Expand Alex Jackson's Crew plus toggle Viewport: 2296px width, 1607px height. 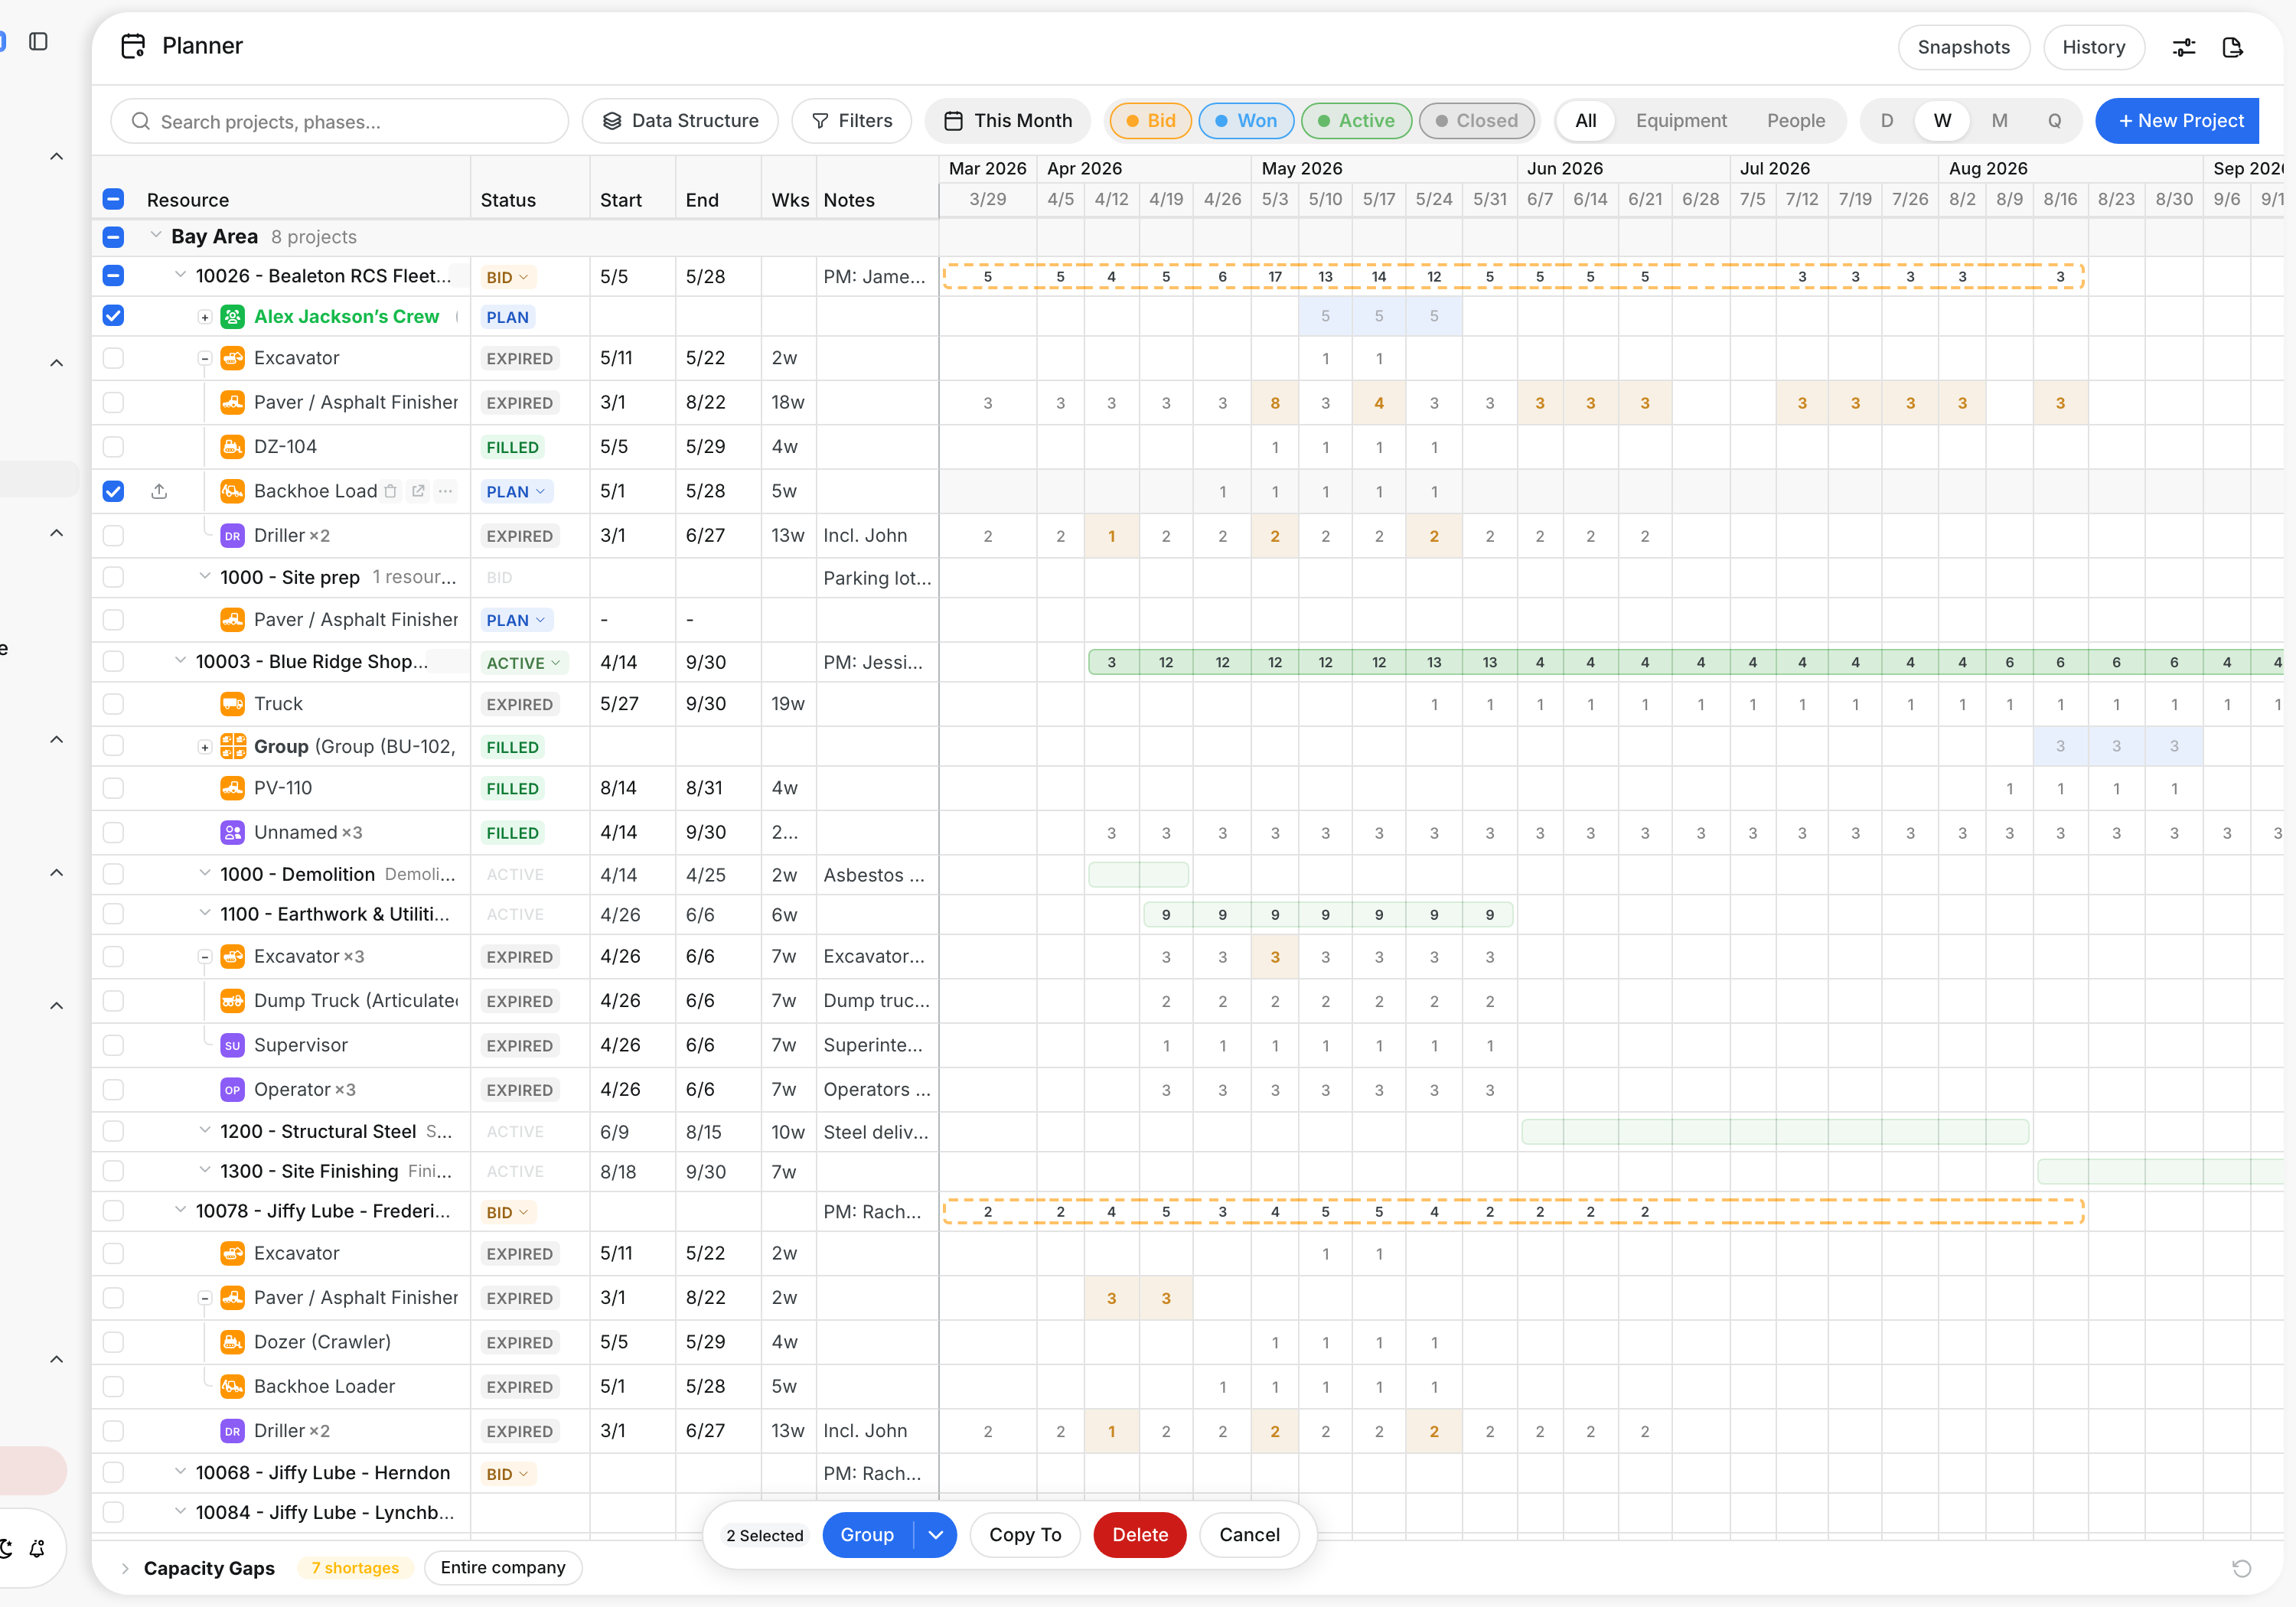(x=204, y=317)
